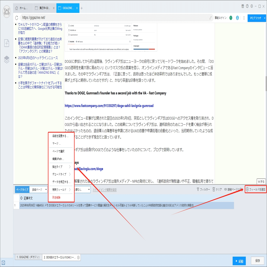The image size is (267, 267).
Task: Click the PCブラウザ button
Action: [x=255, y=18]
